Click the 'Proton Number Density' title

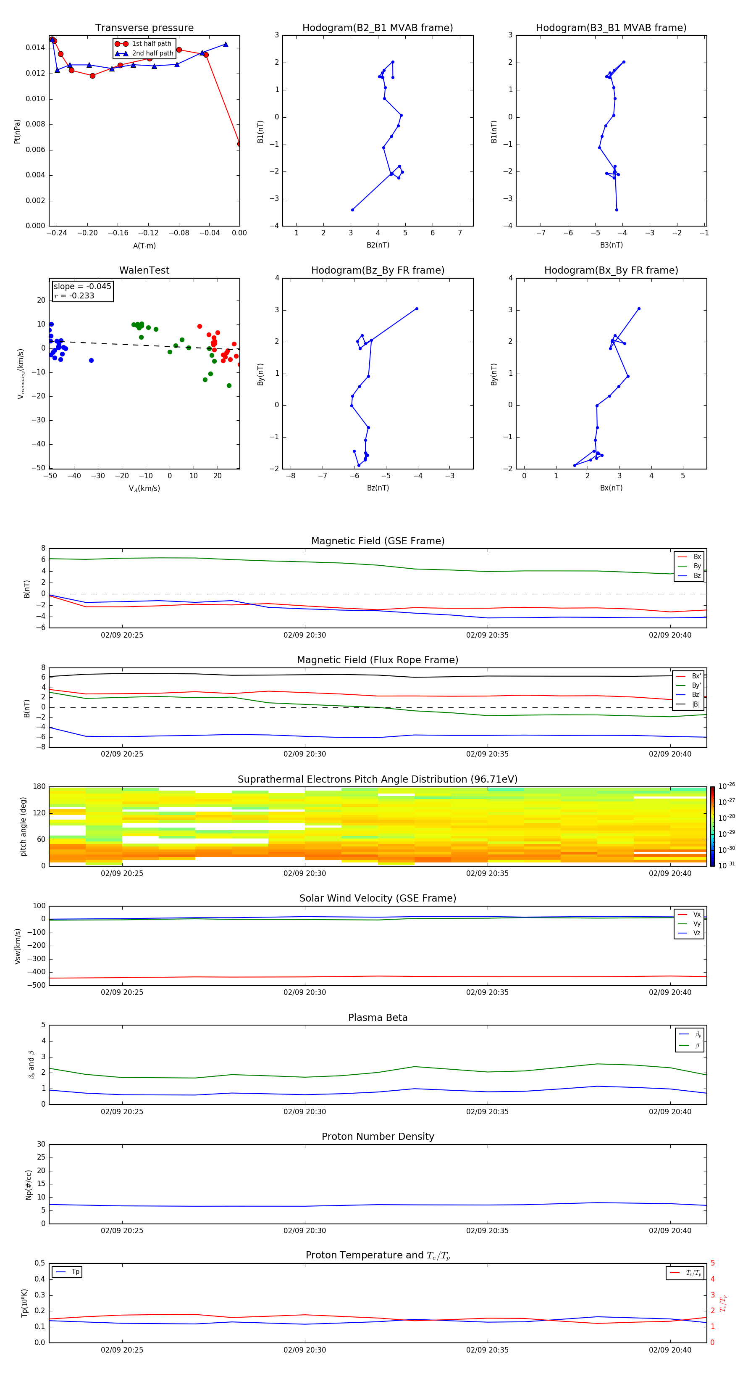coord(378,1136)
